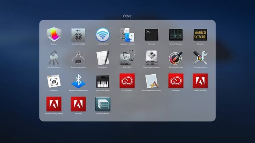The height and width of the screenshot is (143, 255).
Task: Open the AdobeIPCBroker app
Action: [103, 104]
